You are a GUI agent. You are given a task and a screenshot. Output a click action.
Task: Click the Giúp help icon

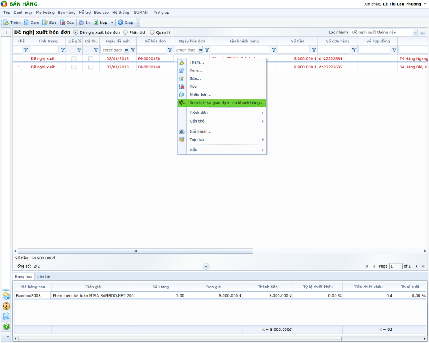pos(120,23)
